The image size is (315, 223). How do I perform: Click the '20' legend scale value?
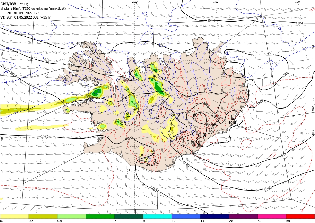tap(231, 221)
